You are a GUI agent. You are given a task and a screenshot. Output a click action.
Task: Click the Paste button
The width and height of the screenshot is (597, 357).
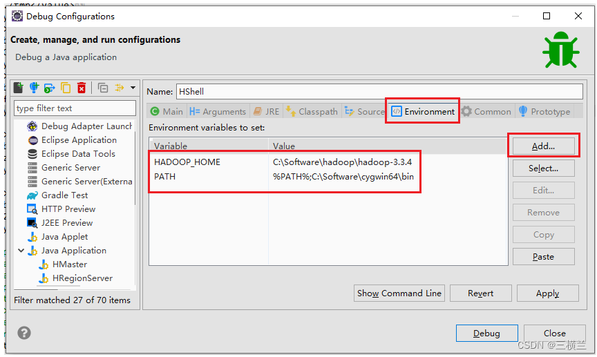(x=543, y=257)
